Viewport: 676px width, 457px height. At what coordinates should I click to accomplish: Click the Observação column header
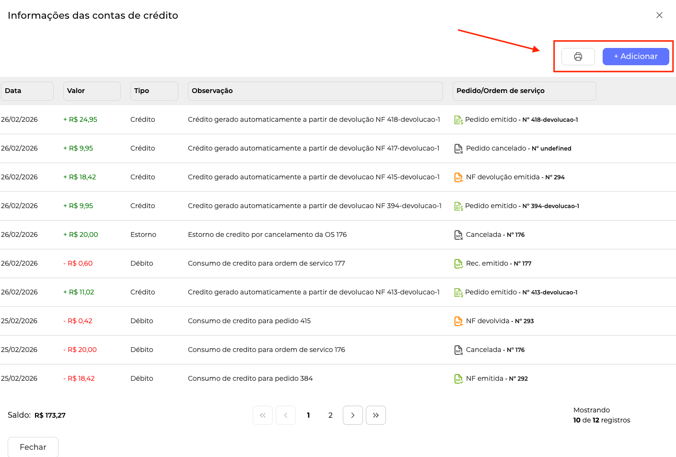click(x=315, y=91)
